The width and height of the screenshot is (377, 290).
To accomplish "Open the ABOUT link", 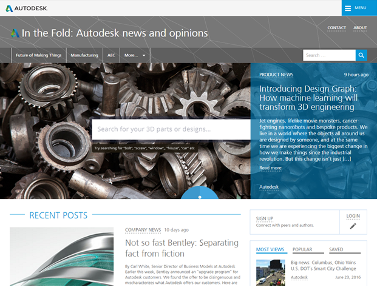I will 360,28.
